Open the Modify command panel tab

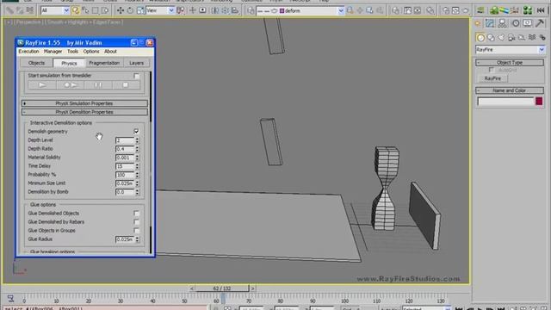click(x=490, y=23)
